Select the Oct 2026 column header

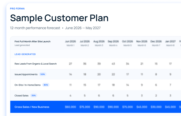(x=127, y=41)
